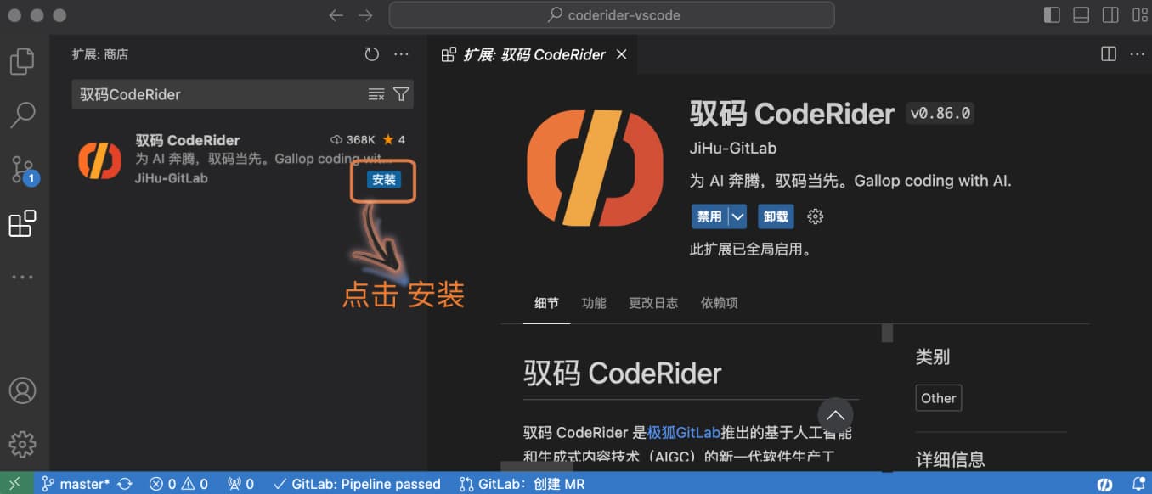Open more actions via the ellipsis in Extensions panel
The height and width of the screenshot is (494, 1152).
click(x=401, y=53)
